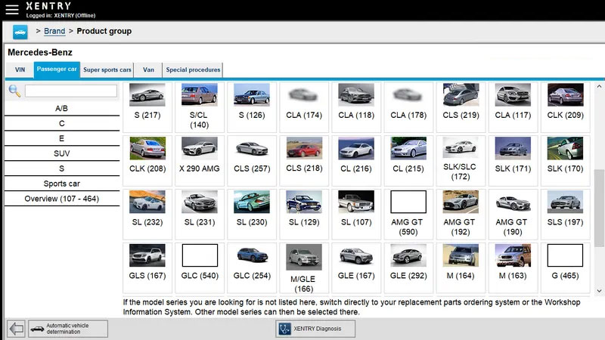Click the magnifying glass search icon
This screenshot has height=340, width=605.
click(14, 91)
